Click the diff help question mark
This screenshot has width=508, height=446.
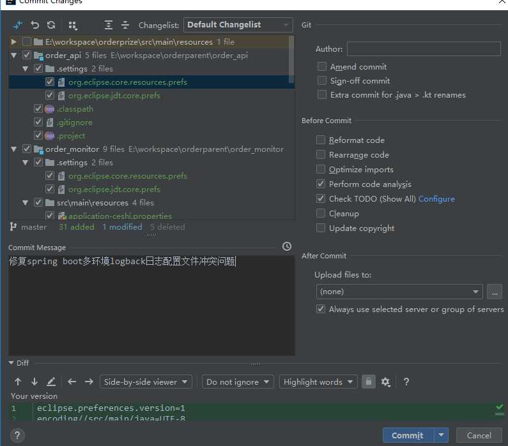(x=406, y=382)
